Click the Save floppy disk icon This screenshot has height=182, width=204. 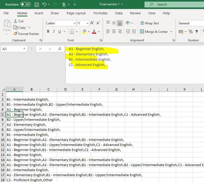point(37,5)
